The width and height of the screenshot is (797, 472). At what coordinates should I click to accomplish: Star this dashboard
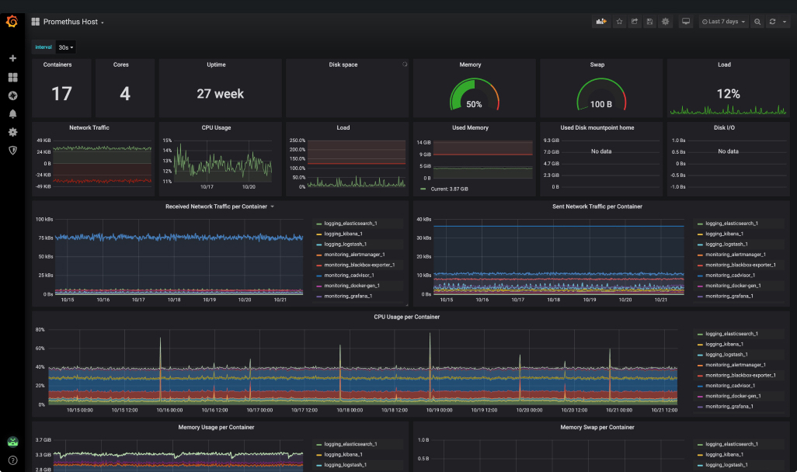point(619,21)
